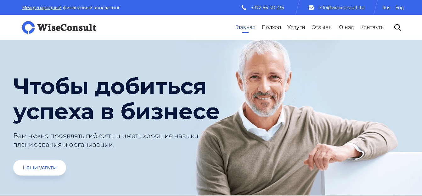Click the underlined Международный link
422x196 pixels.
click(42, 8)
